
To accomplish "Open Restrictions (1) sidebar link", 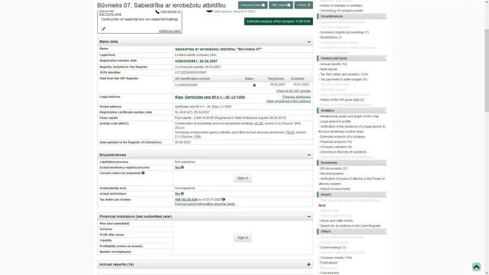I will [331, 37].
